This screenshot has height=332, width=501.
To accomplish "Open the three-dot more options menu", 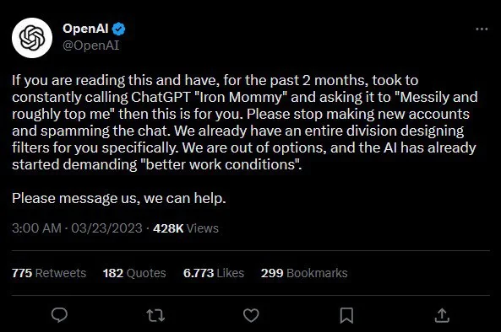I will [x=482, y=29].
